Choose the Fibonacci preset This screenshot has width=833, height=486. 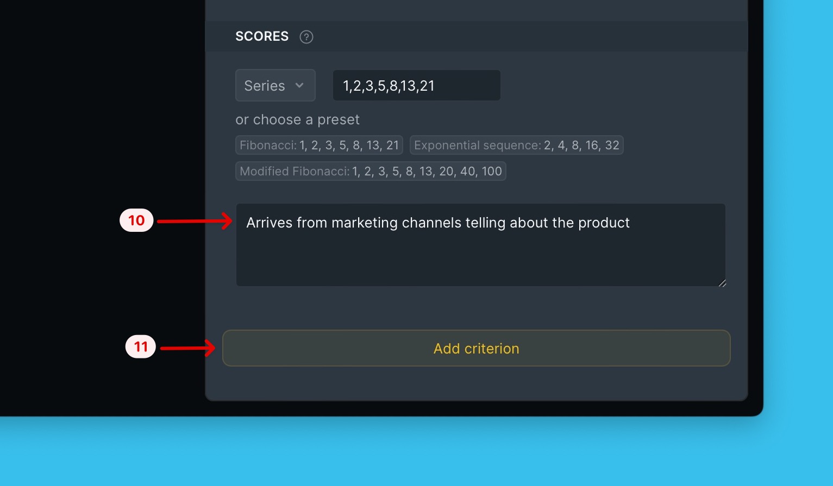(320, 145)
